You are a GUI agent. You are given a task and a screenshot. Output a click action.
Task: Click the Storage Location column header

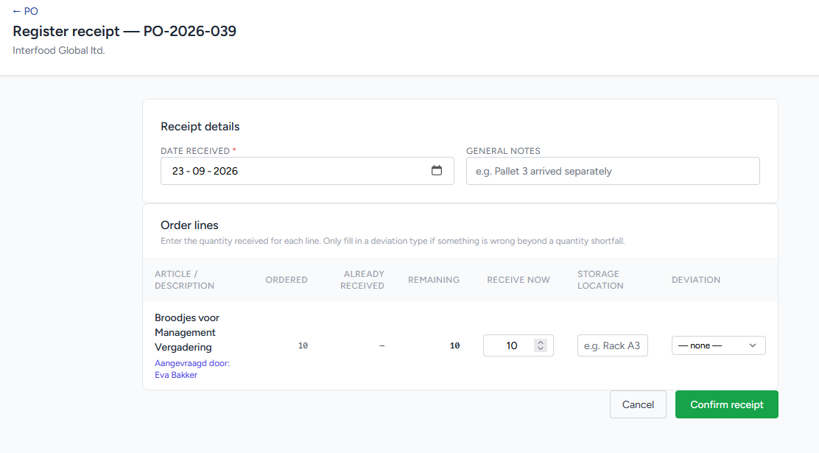point(600,279)
